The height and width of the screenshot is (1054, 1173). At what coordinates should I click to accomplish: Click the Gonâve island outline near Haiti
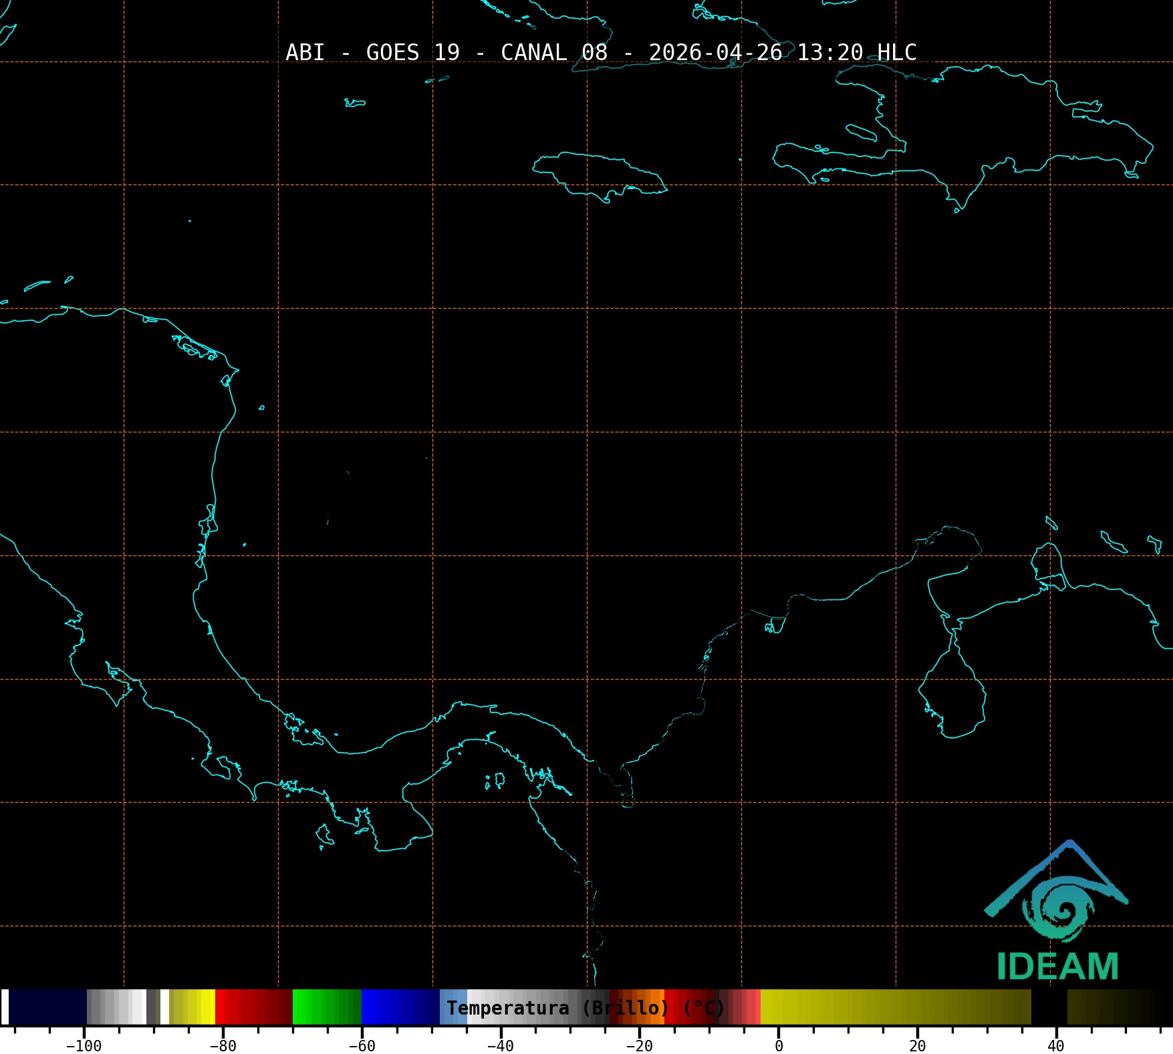point(862,132)
